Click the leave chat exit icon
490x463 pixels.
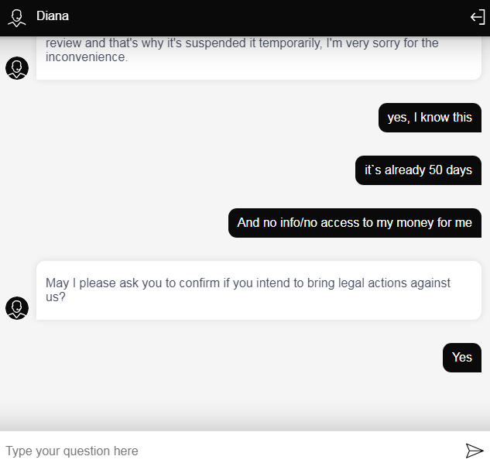point(478,17)
